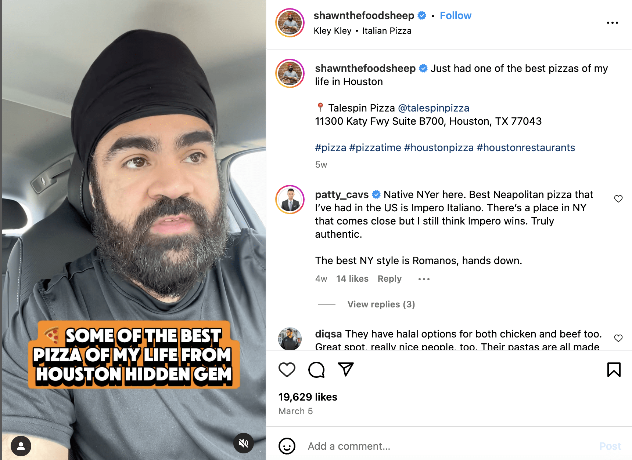Open shawnthefoodsheep profile picture in the header
The height and width of the screenshot is (460, 632).
click(290, 23)
